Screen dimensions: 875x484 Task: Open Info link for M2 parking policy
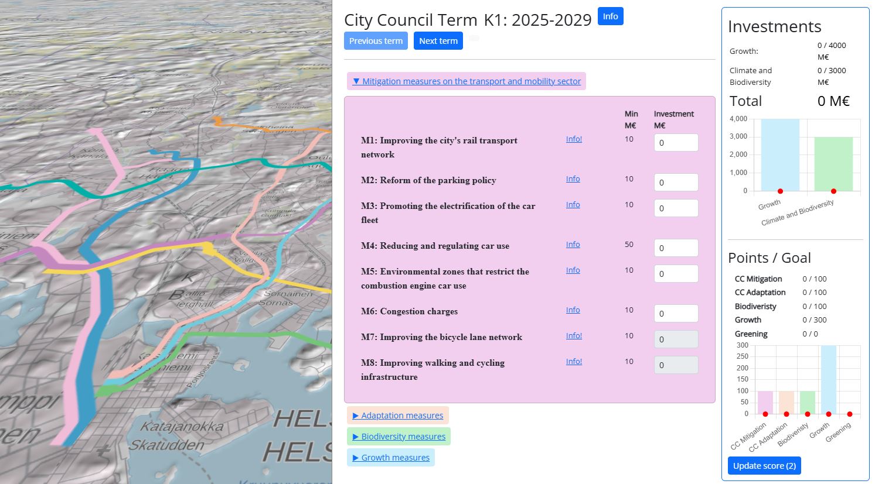click(573, 179)
